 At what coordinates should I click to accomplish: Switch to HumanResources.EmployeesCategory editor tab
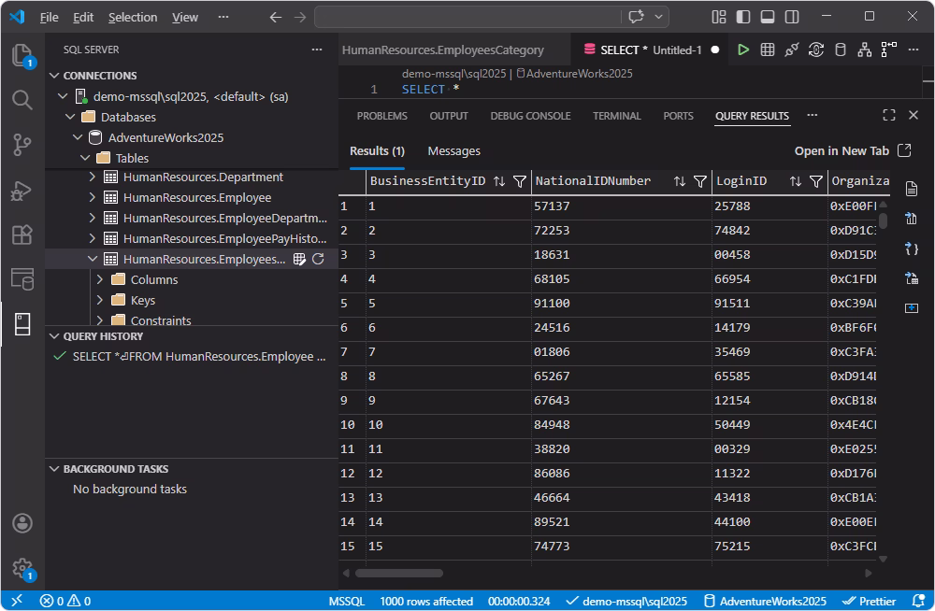442,50
